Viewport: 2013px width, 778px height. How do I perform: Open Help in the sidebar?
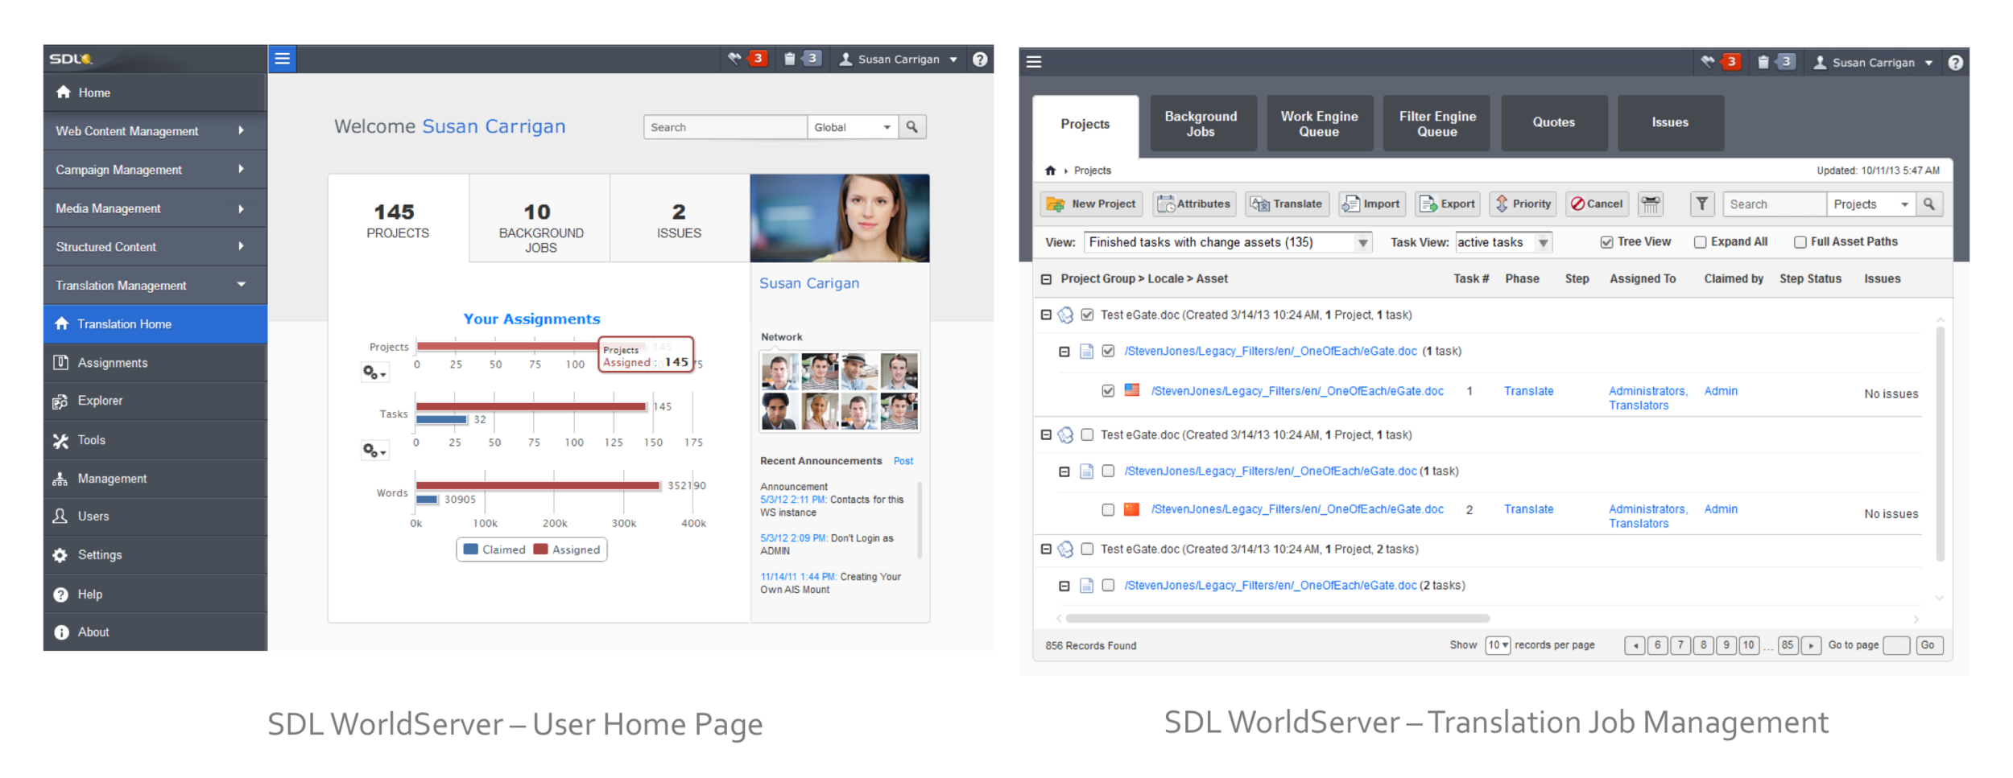155,595
